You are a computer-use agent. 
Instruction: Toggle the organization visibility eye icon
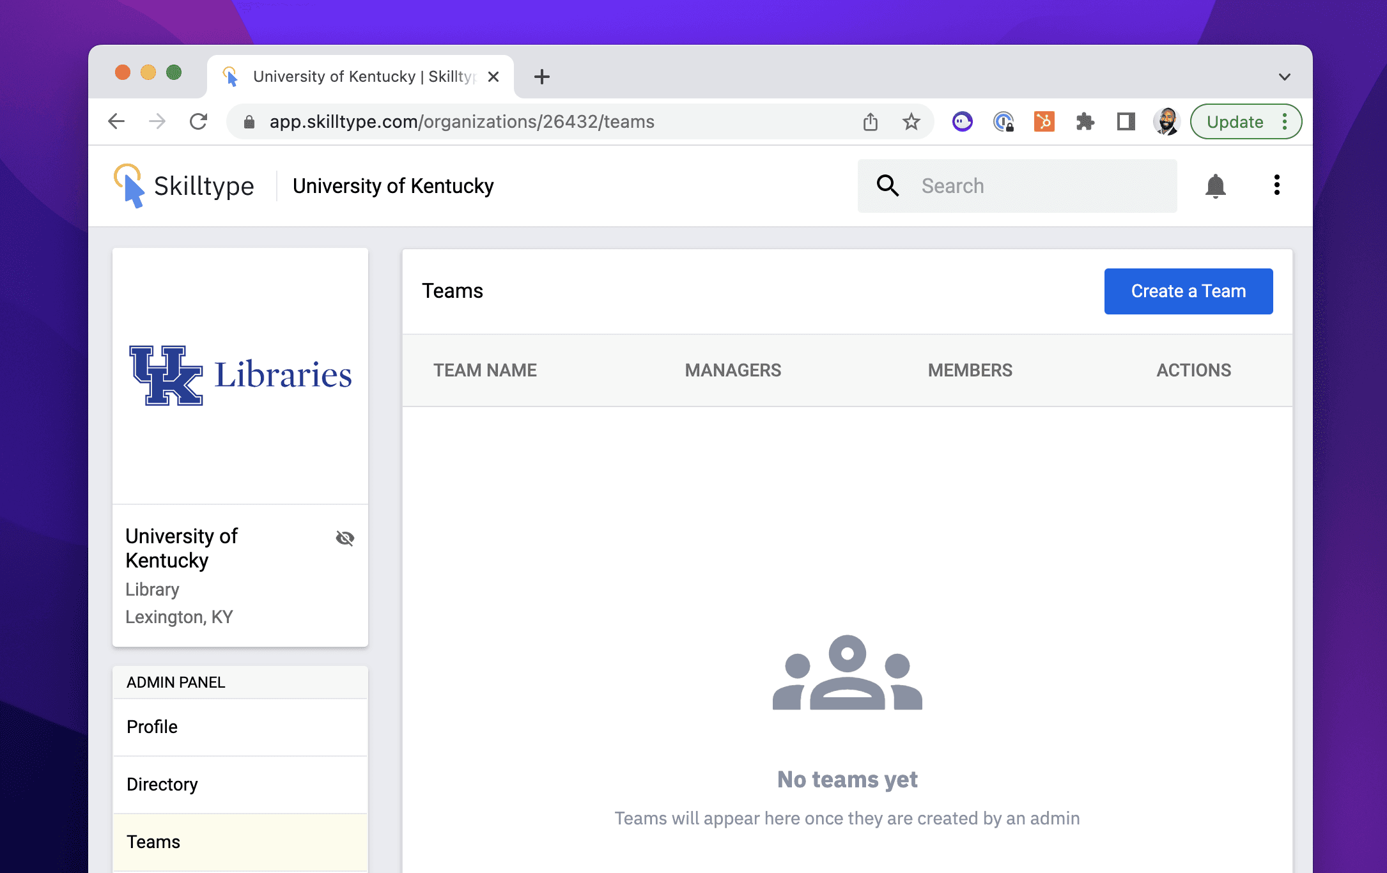[x=345, y=538]
